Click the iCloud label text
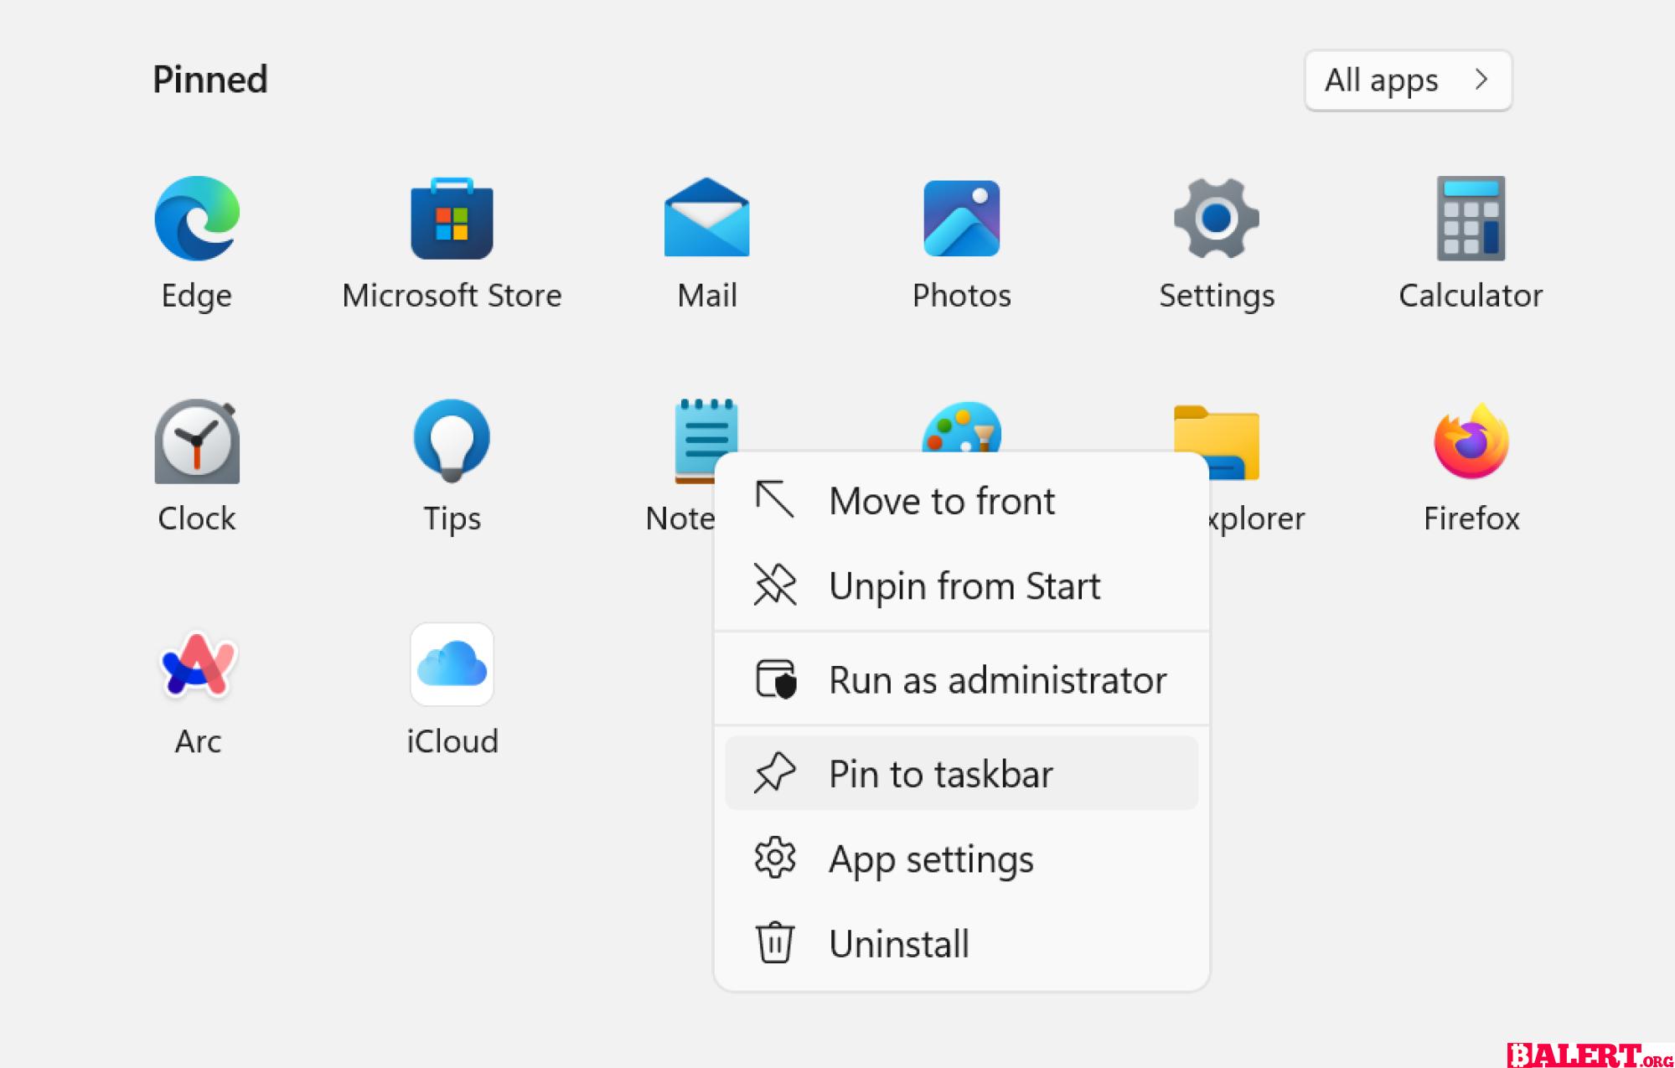 [452, 741]
